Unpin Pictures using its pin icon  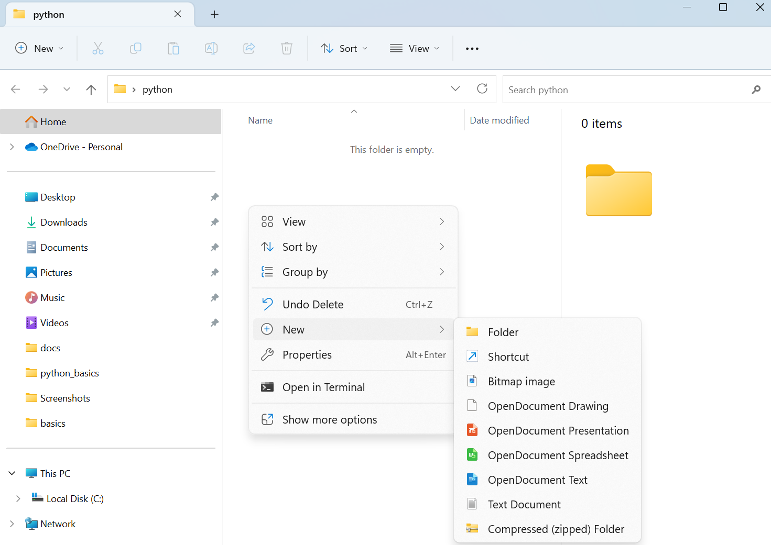[214, 273]
